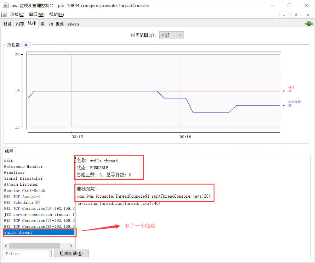Open the 窗口(W) menu
This screenshot has height=263, width=315.
tap(37, 14)
